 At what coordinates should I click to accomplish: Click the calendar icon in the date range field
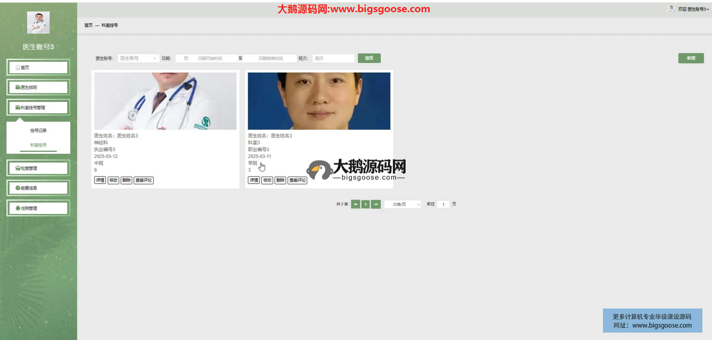click(x=186, y=59)
